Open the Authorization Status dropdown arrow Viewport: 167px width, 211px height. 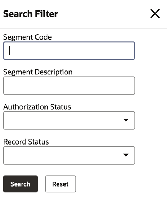[126, 120]
